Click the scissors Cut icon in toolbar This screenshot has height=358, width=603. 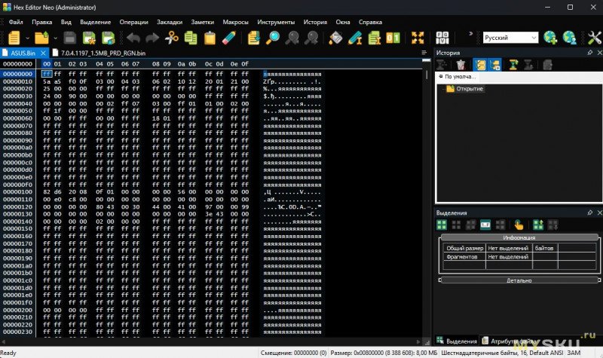(172, 38)
